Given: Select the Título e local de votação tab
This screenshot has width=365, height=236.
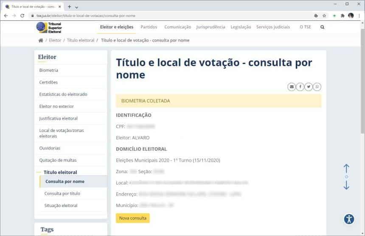Looking at the screenshot, I should tap(33, 6).
